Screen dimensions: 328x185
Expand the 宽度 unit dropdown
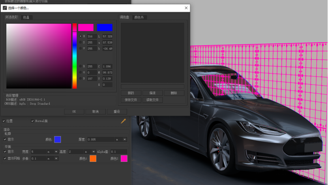coord(52,152)
